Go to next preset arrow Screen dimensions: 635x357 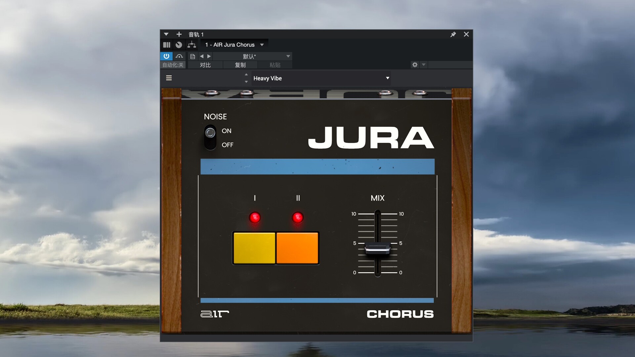[x=209, y=57]
